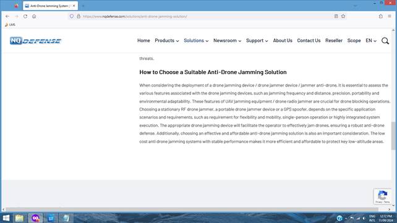Open the tab list dropdown arrow

click(x=355, y=6)
